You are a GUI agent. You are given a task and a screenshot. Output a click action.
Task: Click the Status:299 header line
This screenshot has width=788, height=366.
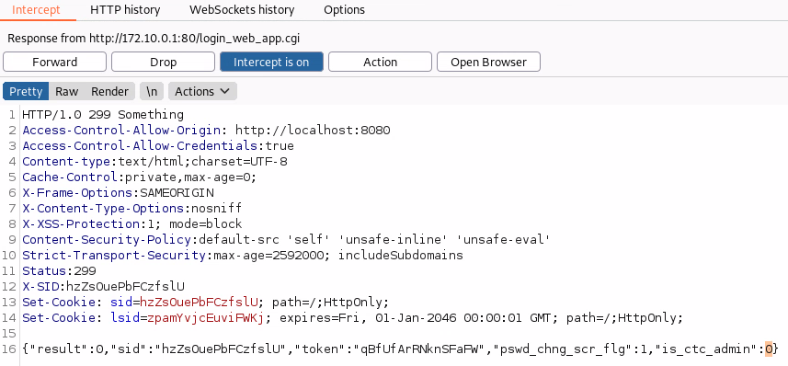[59, 270]
